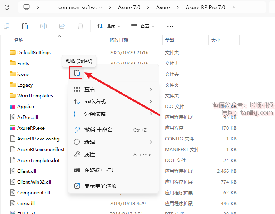Click the Core.dll file icon

pos(13,204)
